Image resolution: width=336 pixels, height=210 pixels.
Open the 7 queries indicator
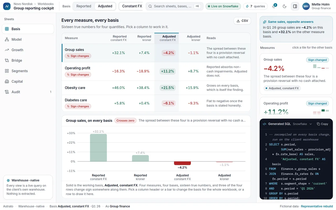[255, 6]
